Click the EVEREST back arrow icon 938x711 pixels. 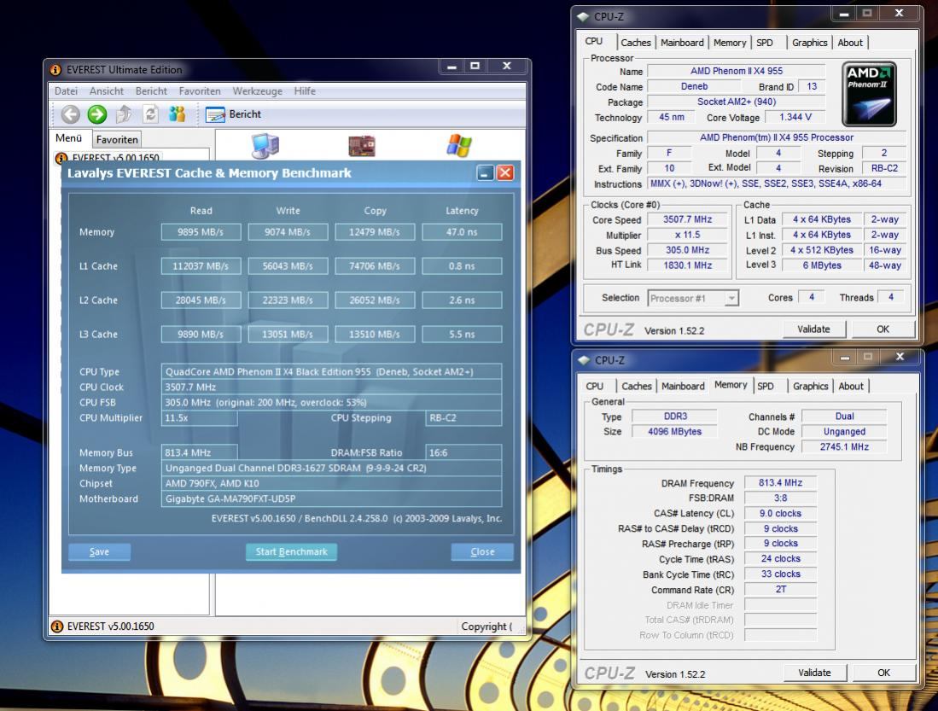coord(71,114)
